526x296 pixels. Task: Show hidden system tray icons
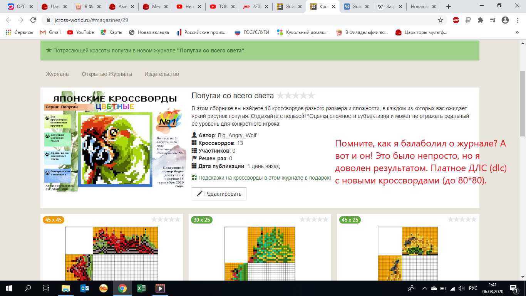[424, 288]
